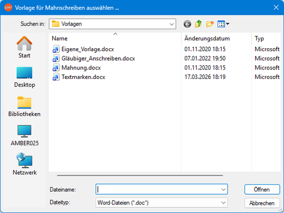Click the horizontal scrollbar of the file list

pyautogui.click(x=140, y=176)
